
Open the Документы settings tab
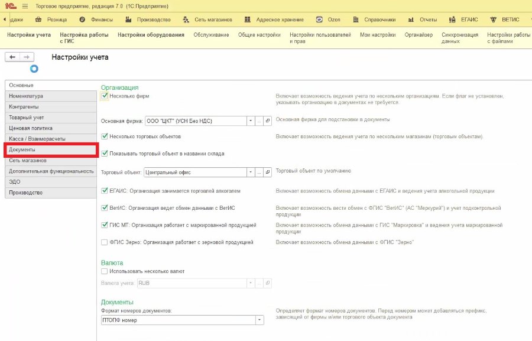point(51,150)
